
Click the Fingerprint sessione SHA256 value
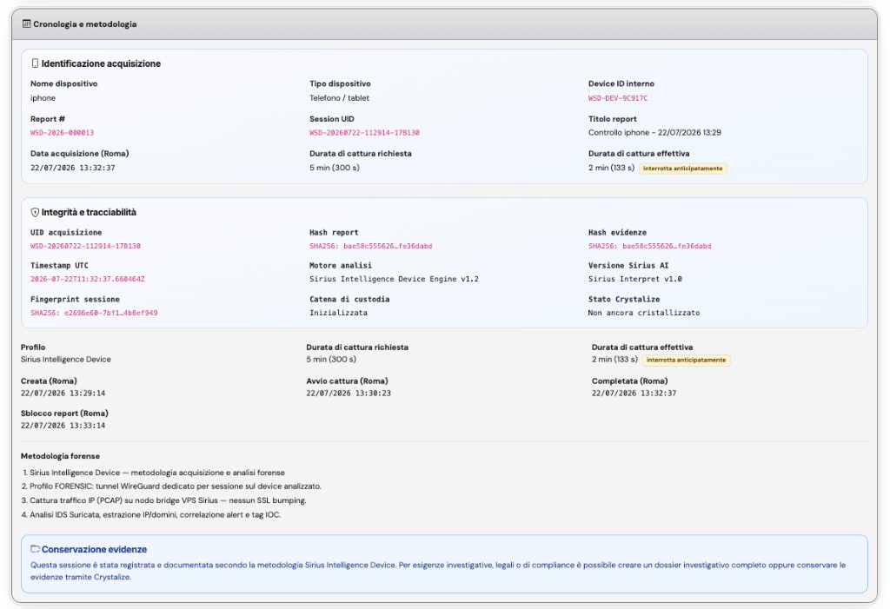tap(94, 313)
